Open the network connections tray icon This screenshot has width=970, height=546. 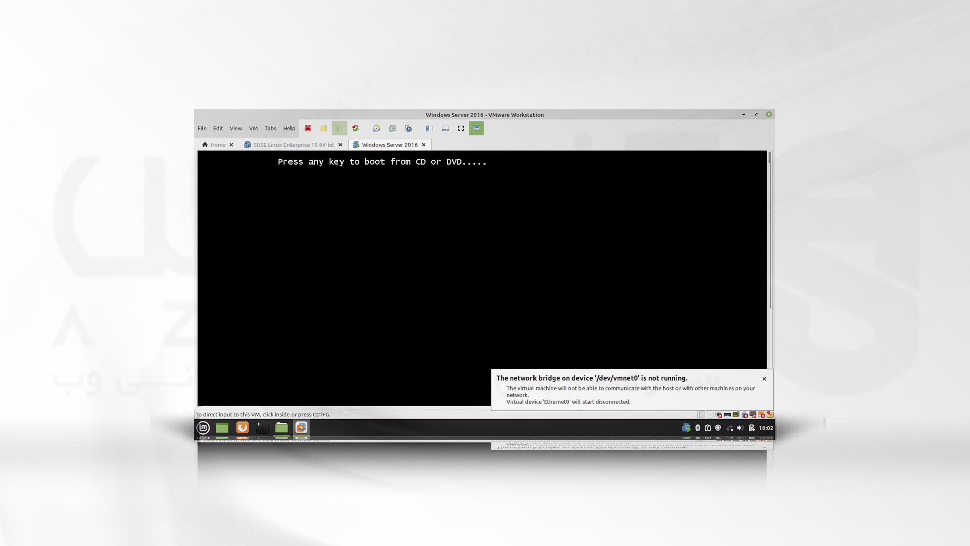coord(730,428)
